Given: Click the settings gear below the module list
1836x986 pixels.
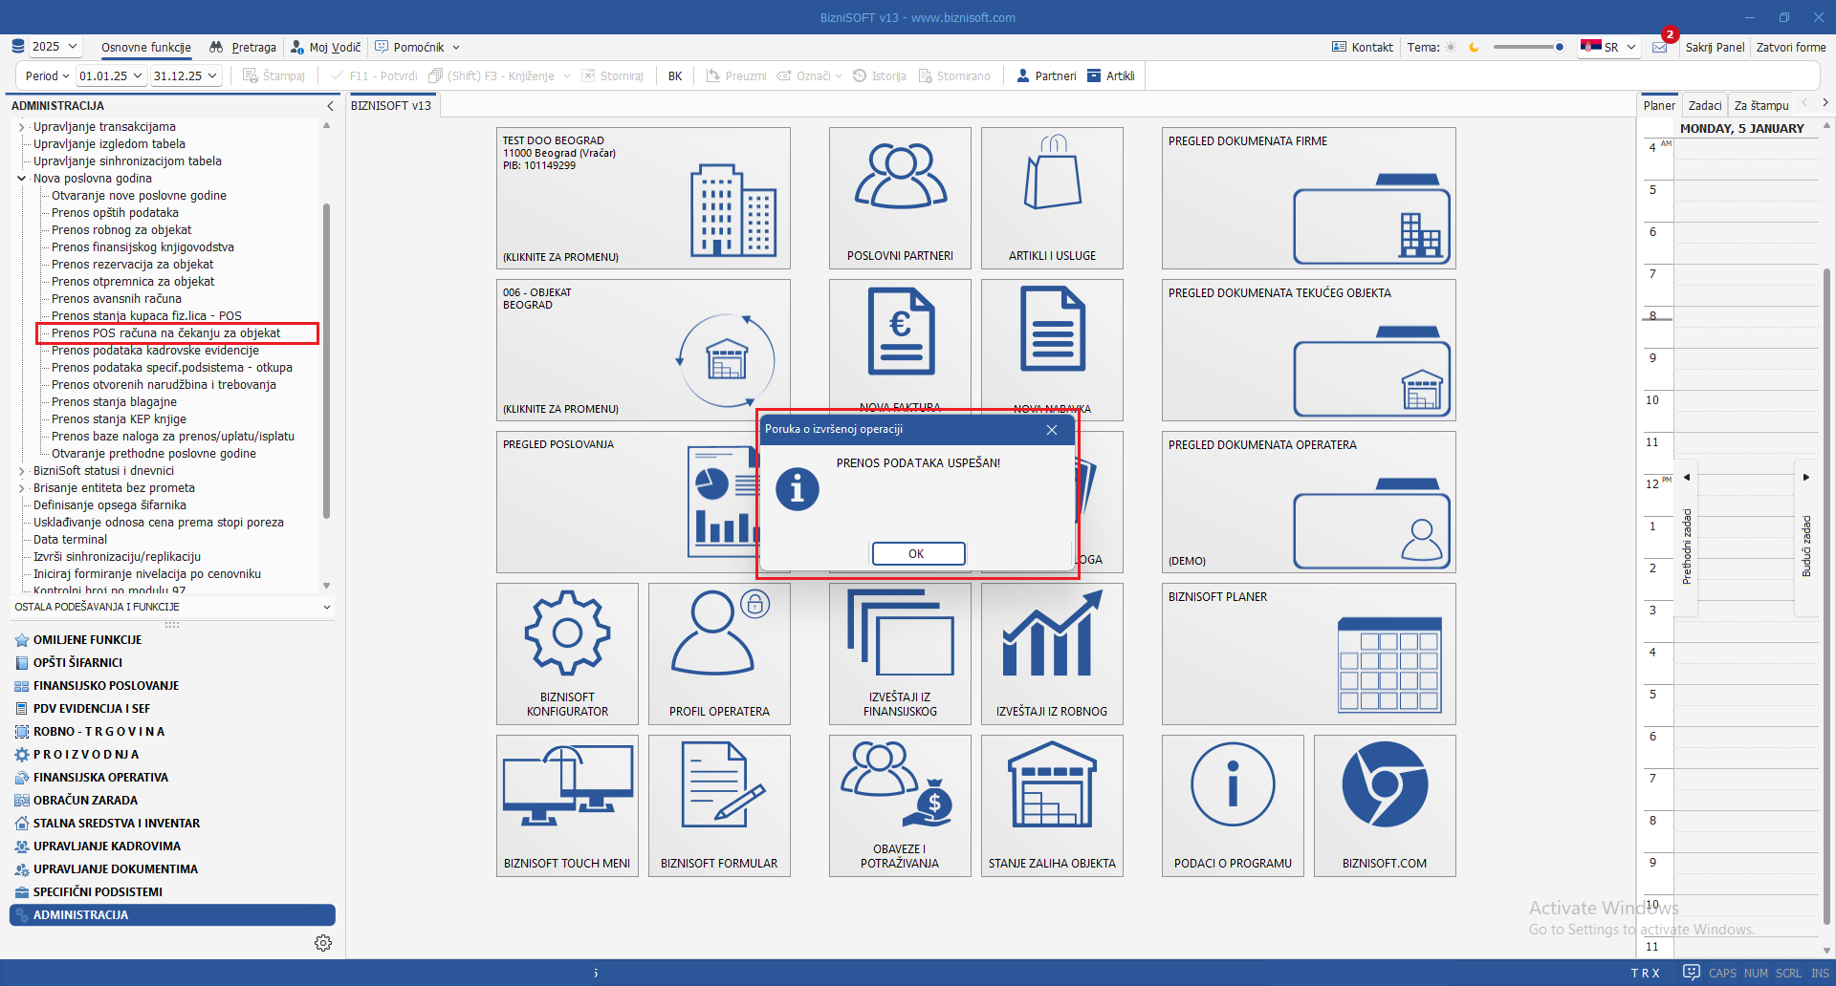Looking at the screenshot, I should 323,943.
